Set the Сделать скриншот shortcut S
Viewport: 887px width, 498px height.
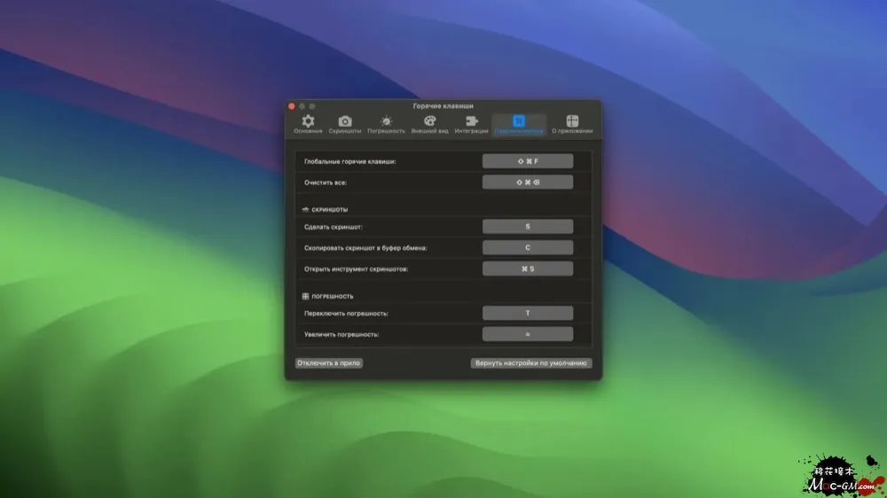tap(527, 227)
